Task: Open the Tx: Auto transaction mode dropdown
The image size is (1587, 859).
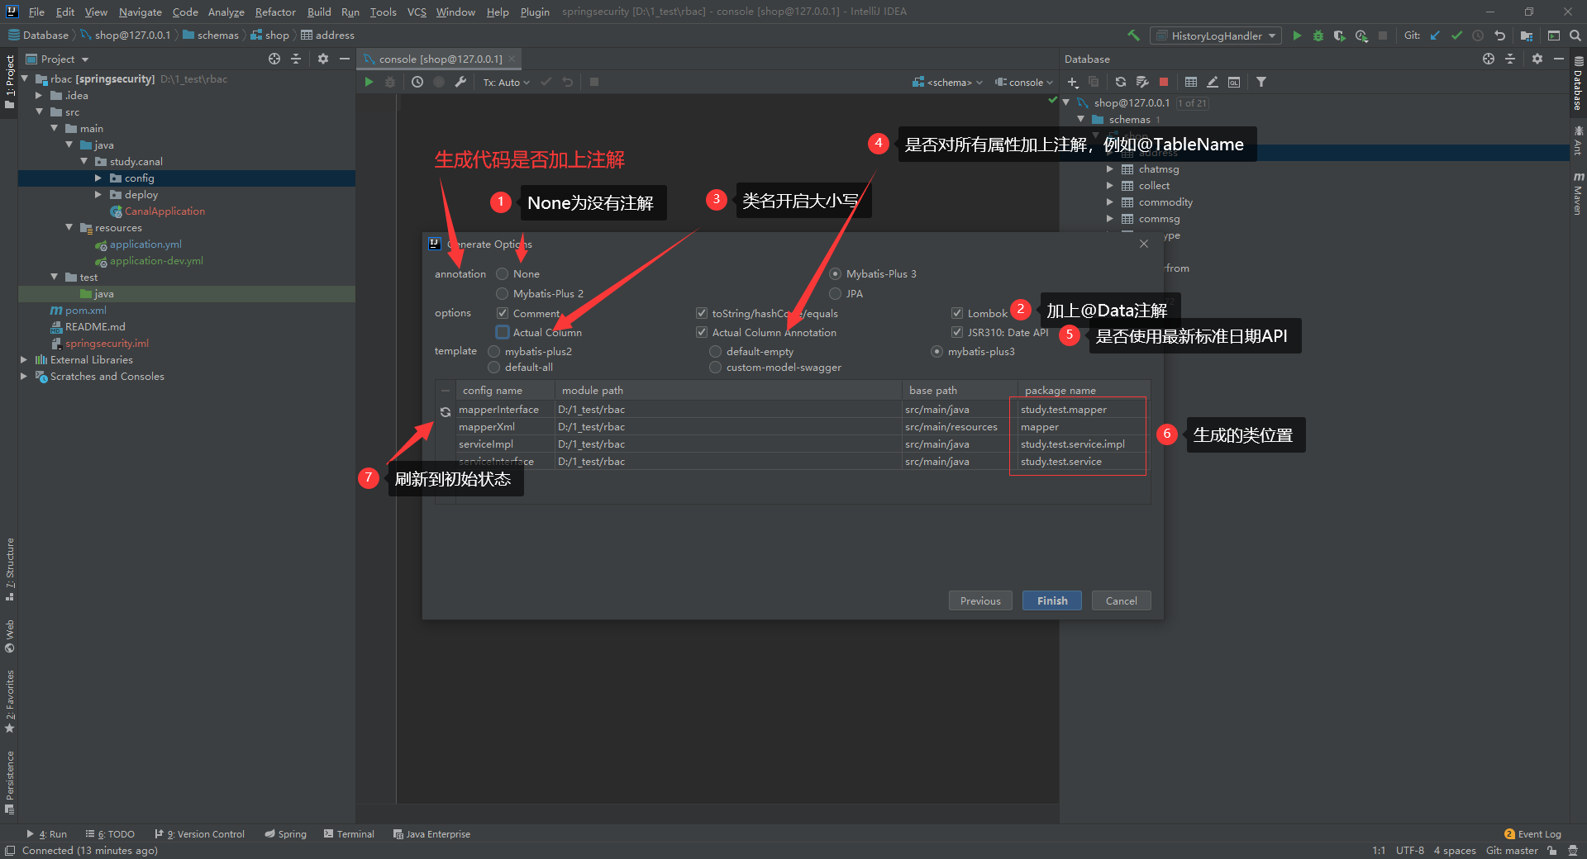Action: point(506,83)
